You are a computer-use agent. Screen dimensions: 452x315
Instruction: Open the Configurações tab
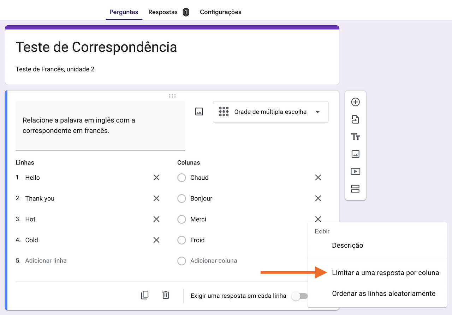pyautogui.click(x=220, y=12)
